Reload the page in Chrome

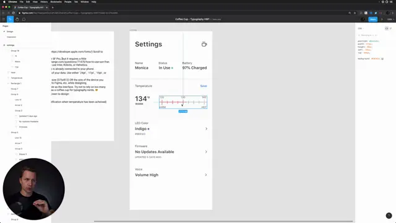[x=14, y=13]
